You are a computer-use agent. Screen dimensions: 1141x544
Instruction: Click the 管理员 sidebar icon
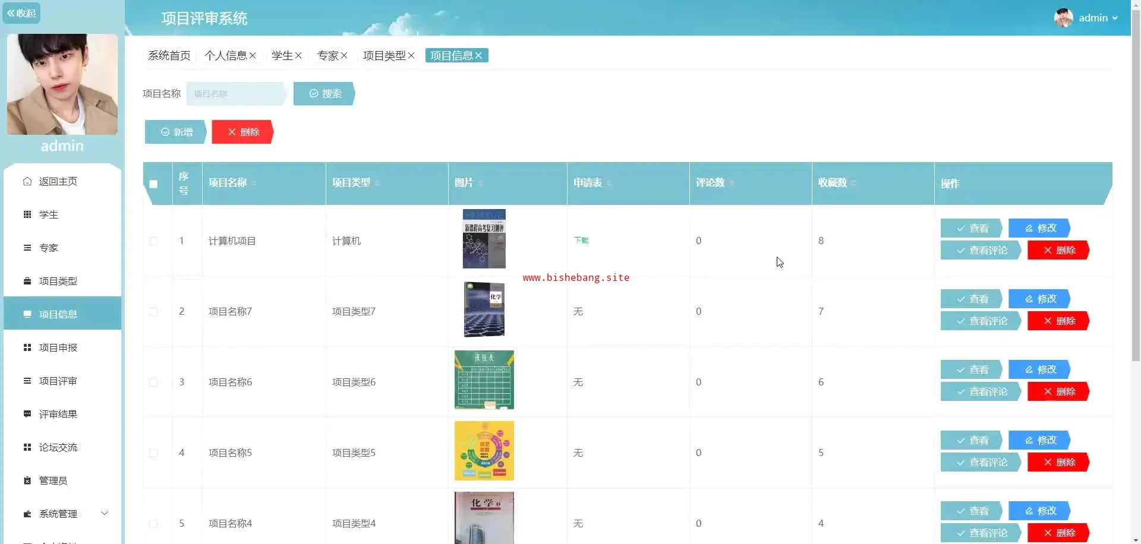click(27, 480)
